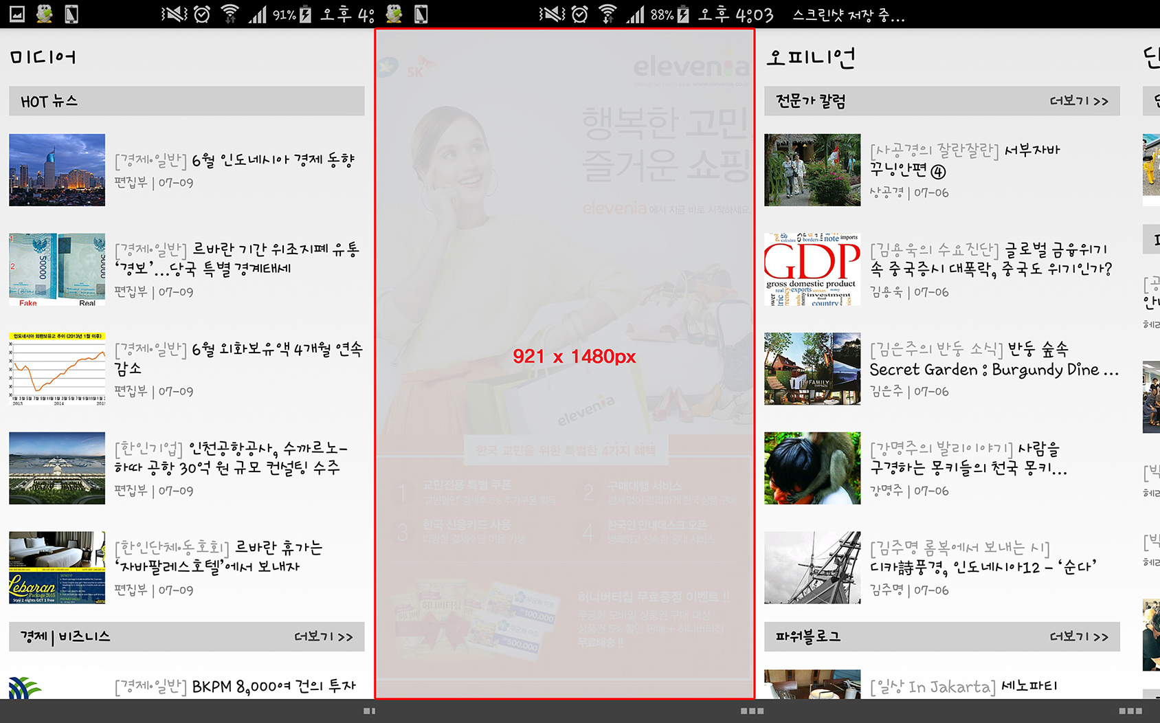Tap Fake vs Real banknote thumbnail
This screenshot has height=723, width=1160.
click(57, 269)
